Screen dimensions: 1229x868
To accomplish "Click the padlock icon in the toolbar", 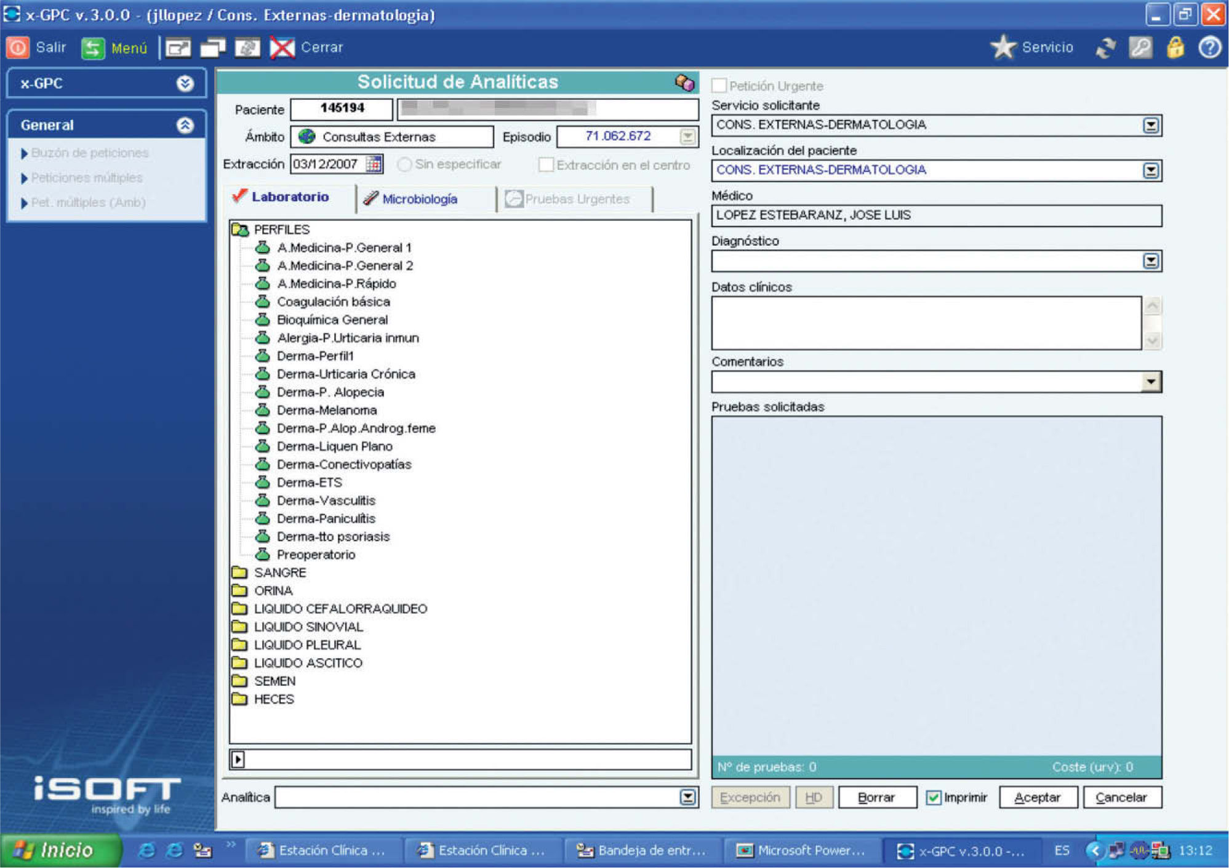I will click(x=1175, y=47).
